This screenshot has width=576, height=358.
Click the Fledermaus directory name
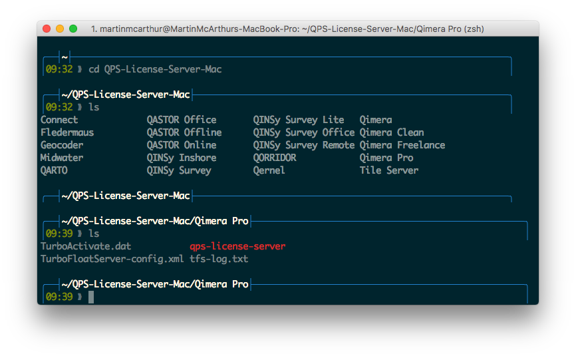(x=67, y=132)
